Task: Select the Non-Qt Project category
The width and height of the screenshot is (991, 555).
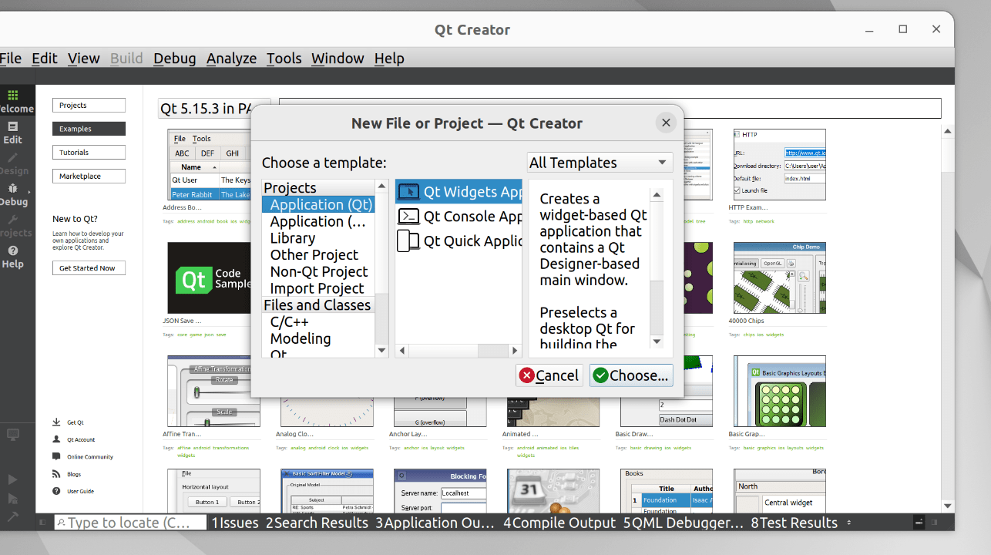Action: point(318,272)
